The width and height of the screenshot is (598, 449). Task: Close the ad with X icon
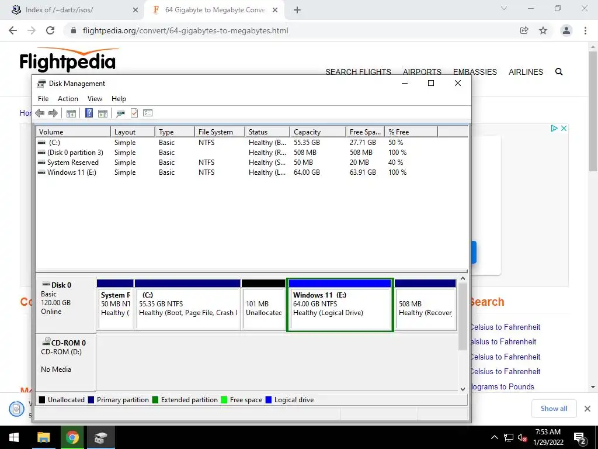click(564, 128)
